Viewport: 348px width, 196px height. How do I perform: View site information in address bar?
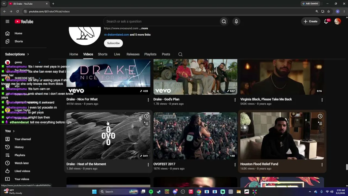(25, 11)
